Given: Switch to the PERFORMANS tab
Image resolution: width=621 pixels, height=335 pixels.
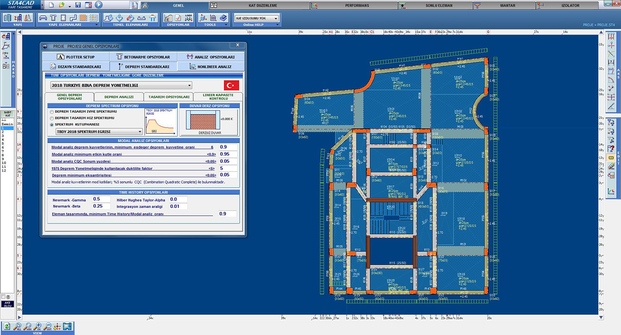Looking at the screenshot, I should click(x=354, y=6).
